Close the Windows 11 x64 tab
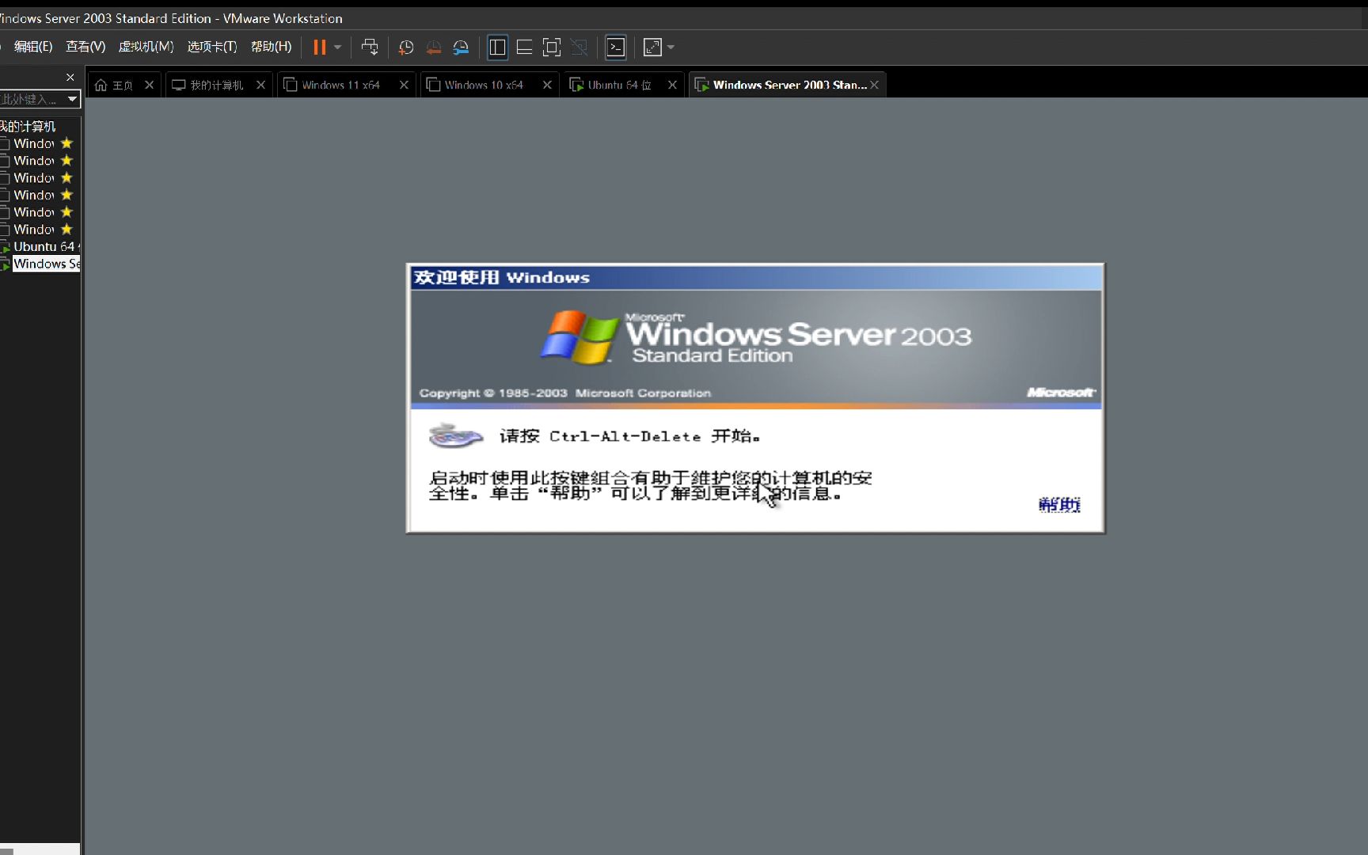Viewport: 1368px width, 855px height. click(x=404, y=85)
